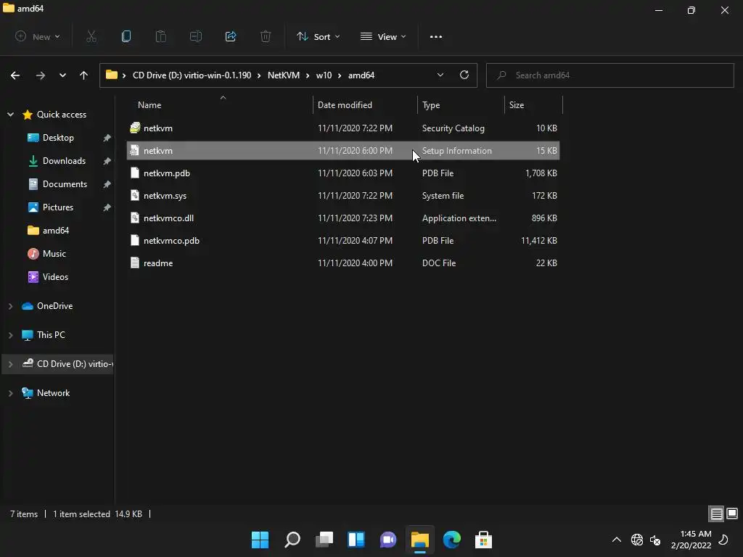The width and height of the screenshot is (743, 557).
Task: Go forward with the right arrow
Action: coord(41,75)
